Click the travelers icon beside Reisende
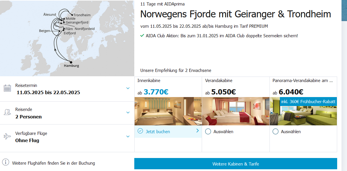The image size is (347, 171). pos(7,112)
